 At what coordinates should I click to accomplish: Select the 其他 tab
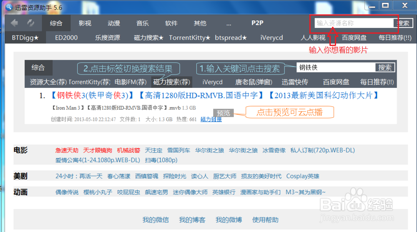click(200, 23)
